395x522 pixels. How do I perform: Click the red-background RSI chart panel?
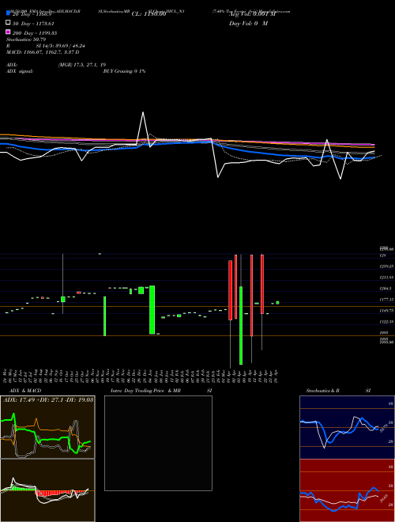pos(347,490)
